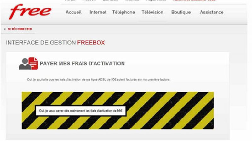
Task: Click the cut-off red link at top right
Action: pyautogui.click(x=194, y=1)
